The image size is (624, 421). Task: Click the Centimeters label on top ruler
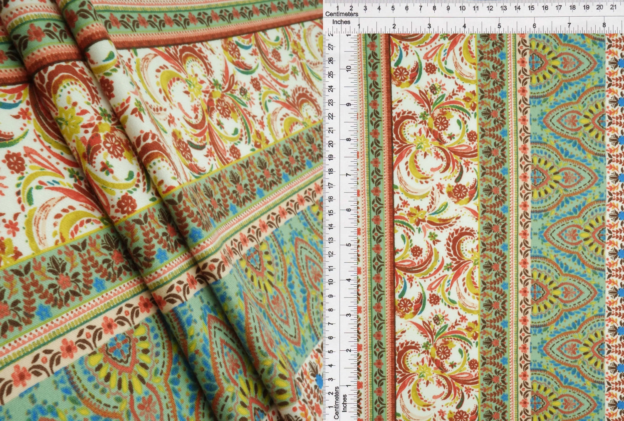coord(342,14)
